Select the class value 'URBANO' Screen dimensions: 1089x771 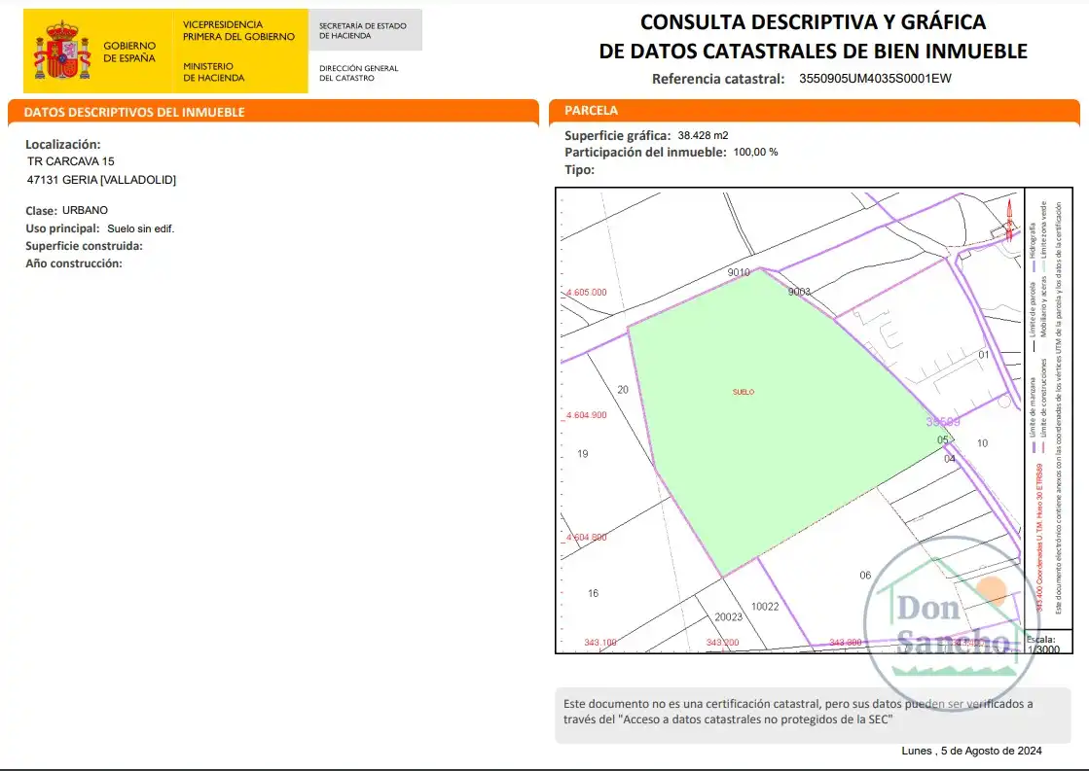pos(85,210)
